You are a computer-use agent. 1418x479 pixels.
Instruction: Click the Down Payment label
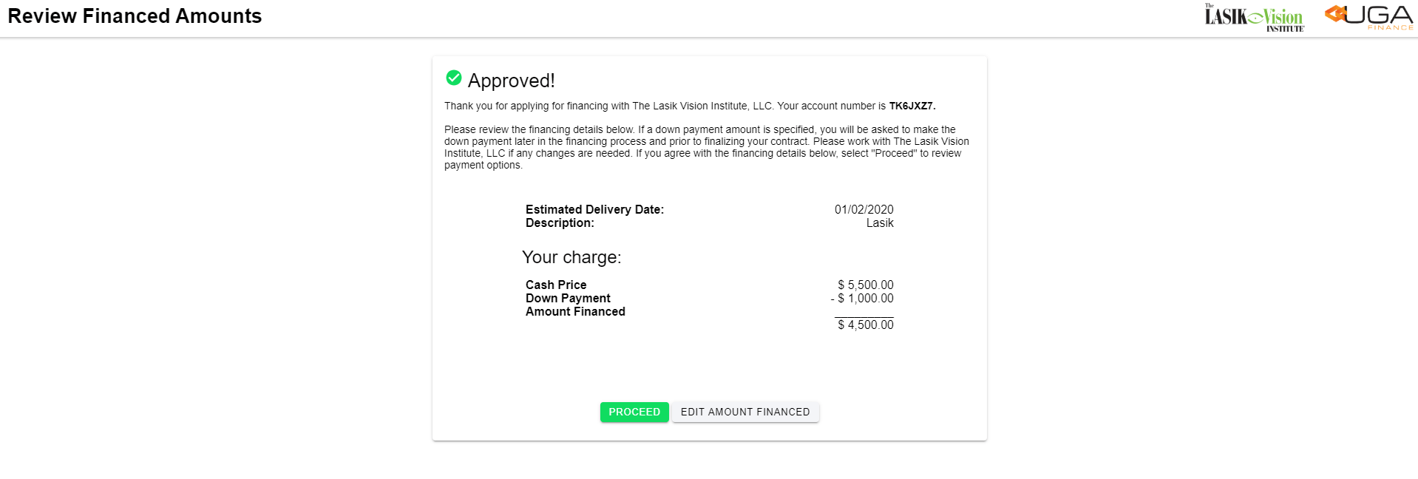[568, 299]
